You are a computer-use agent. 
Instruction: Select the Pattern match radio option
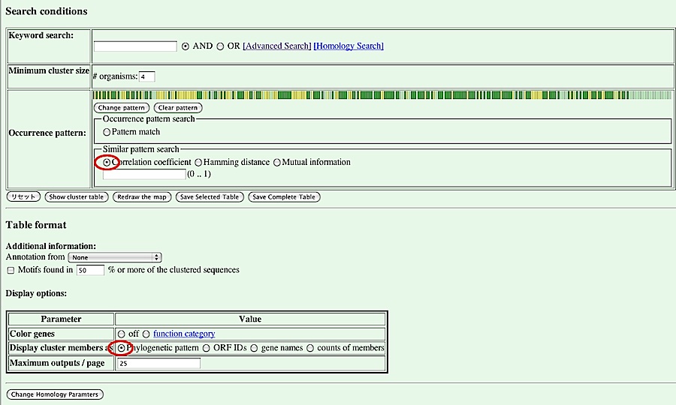point(107,132)
